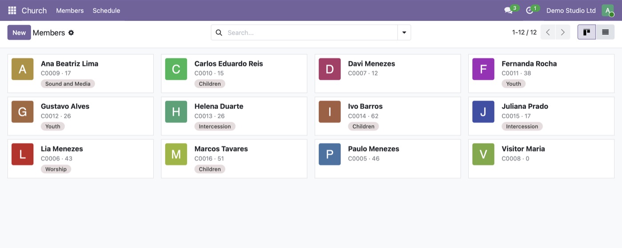Screen dimensions: 622x248
Task: Open the Fernanda Rocha name
Action: 529,64
